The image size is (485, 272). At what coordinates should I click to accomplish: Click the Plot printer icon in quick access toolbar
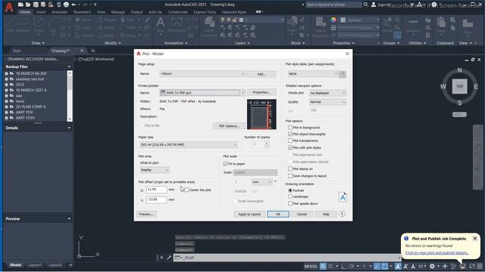66,5
